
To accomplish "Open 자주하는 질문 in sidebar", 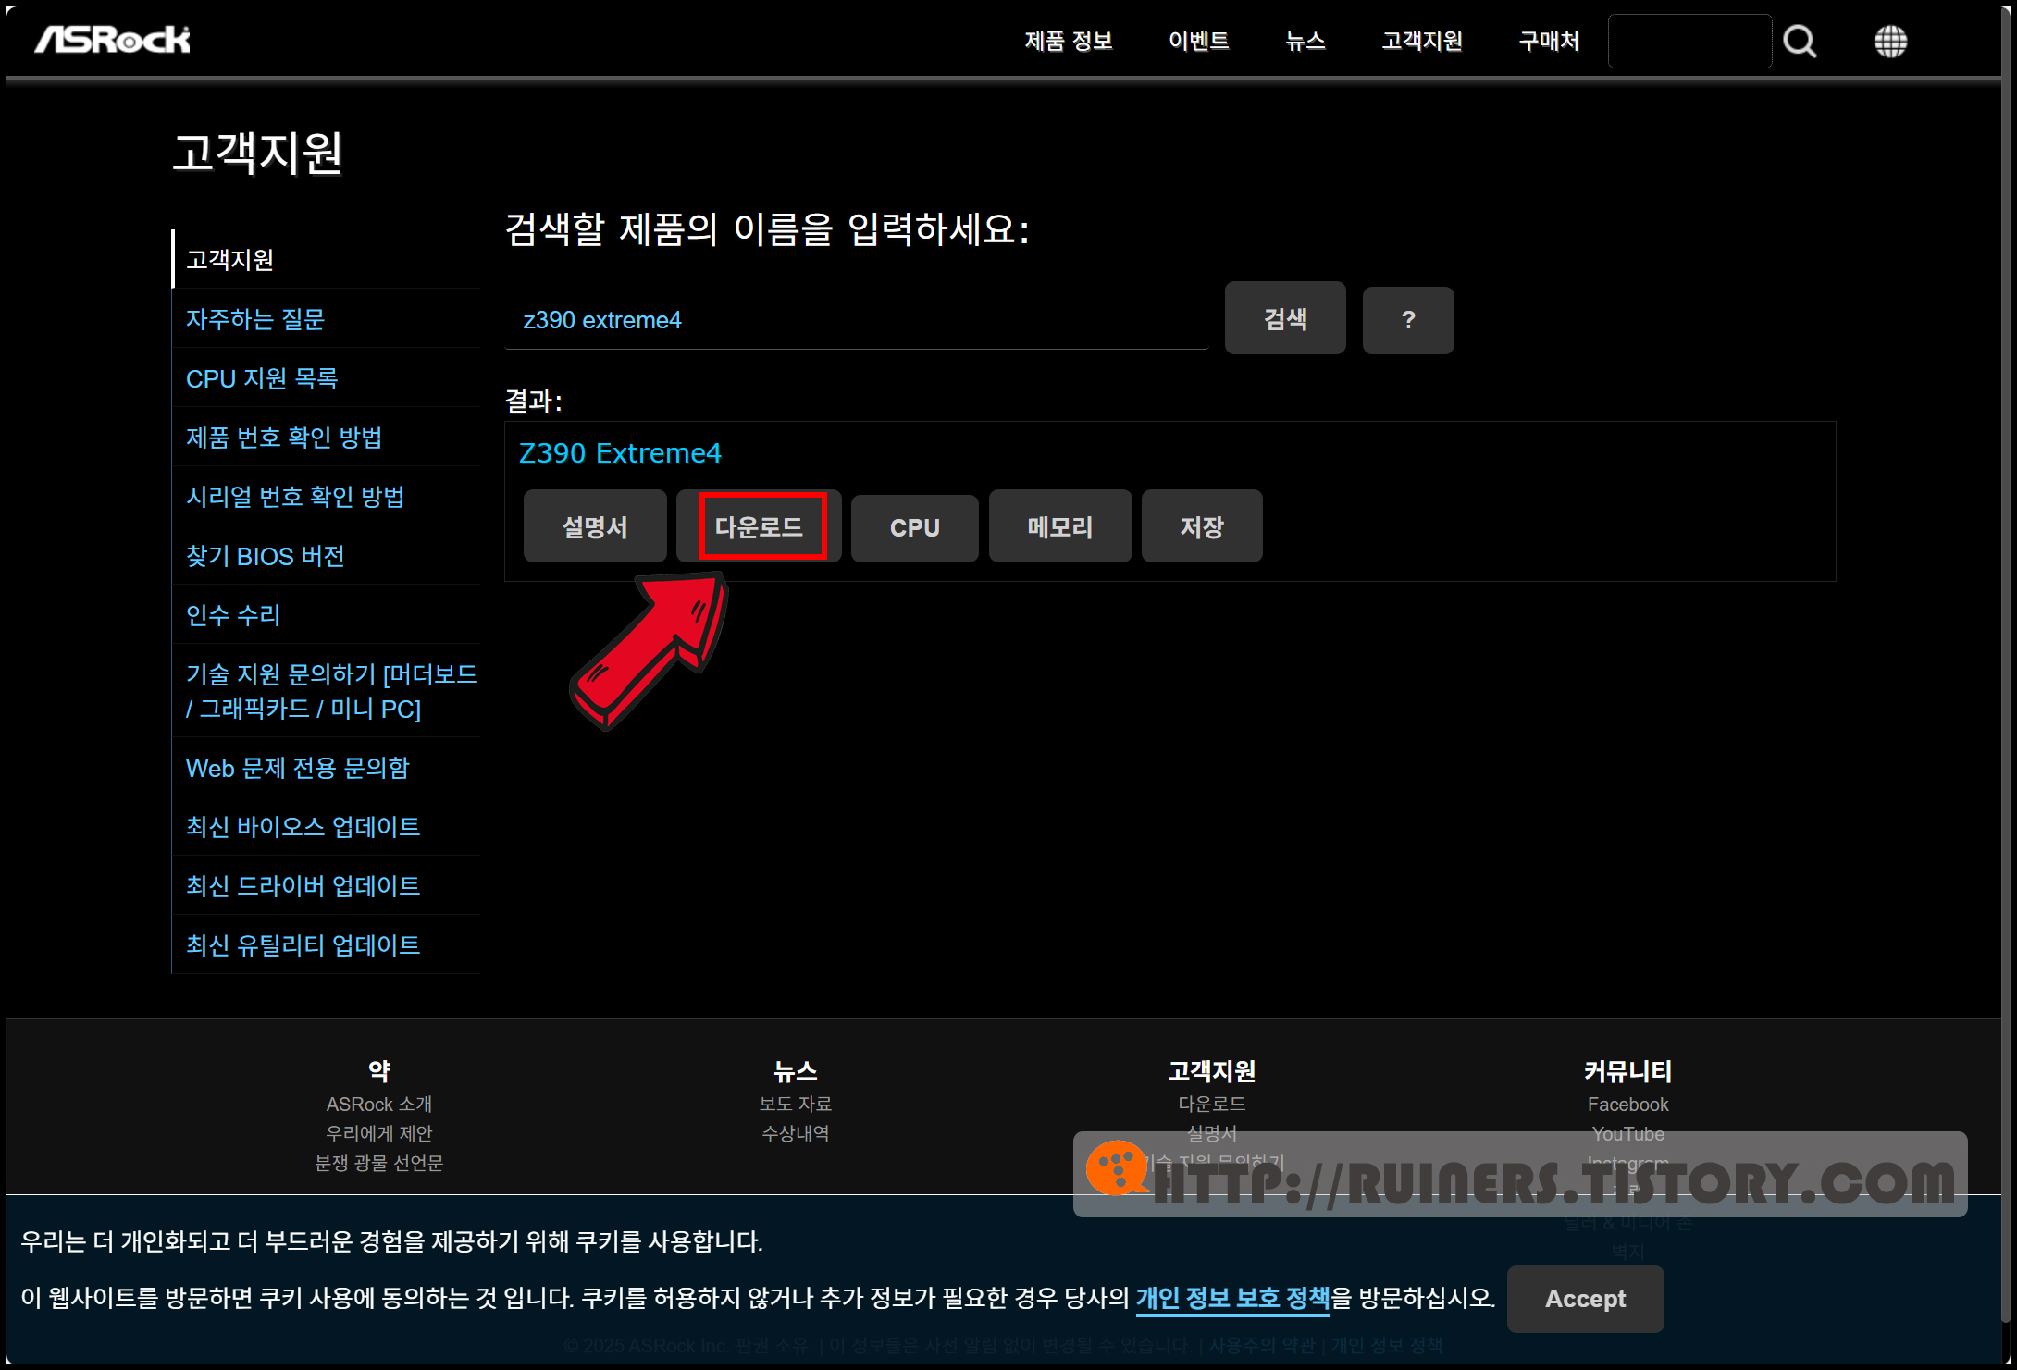I will [x=255, y=319].
